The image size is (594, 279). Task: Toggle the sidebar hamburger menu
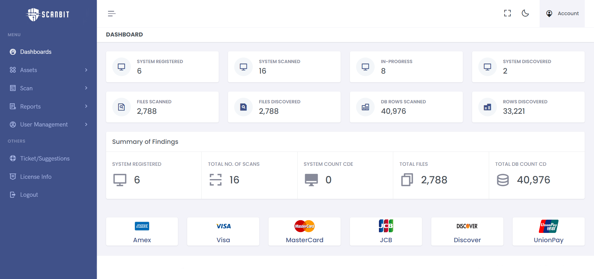[x=112, y=14]
